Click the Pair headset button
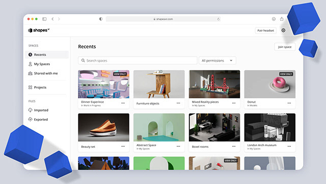Screen dimensions: 326x184 tap(266, 31)
